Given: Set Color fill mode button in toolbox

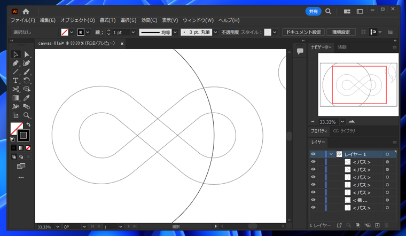Looking at the screenshot, I should tap(13, 148).
